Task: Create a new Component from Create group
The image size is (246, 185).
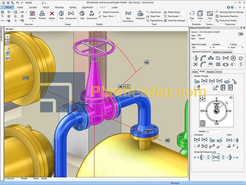Action: [x=71, y=15]
